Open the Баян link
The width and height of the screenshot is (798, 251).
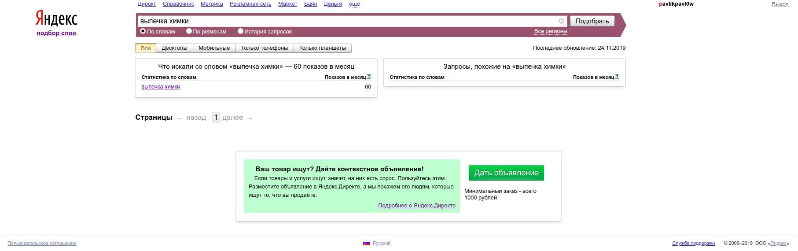(310, 4)
